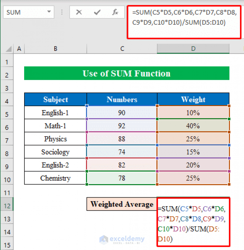Confirm formula with the checkmark icon
Image resolution: width=244 pixels, height=250 pixels.
coord(97,12)
